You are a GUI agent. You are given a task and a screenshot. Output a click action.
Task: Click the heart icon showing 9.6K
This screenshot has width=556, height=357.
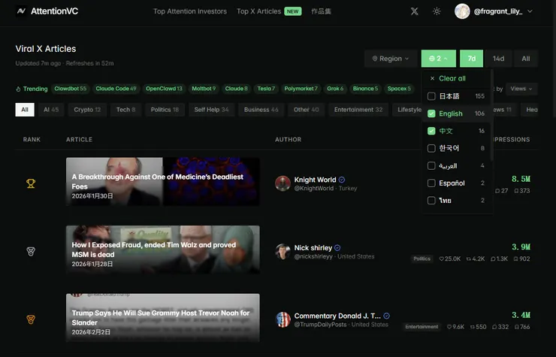coord(449,327)
